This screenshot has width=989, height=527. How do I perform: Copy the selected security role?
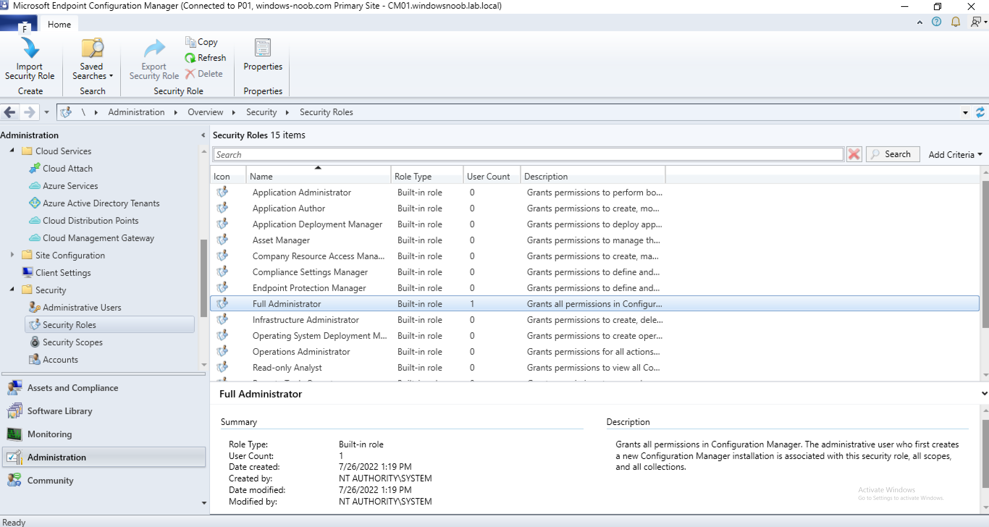click(202, 42)
